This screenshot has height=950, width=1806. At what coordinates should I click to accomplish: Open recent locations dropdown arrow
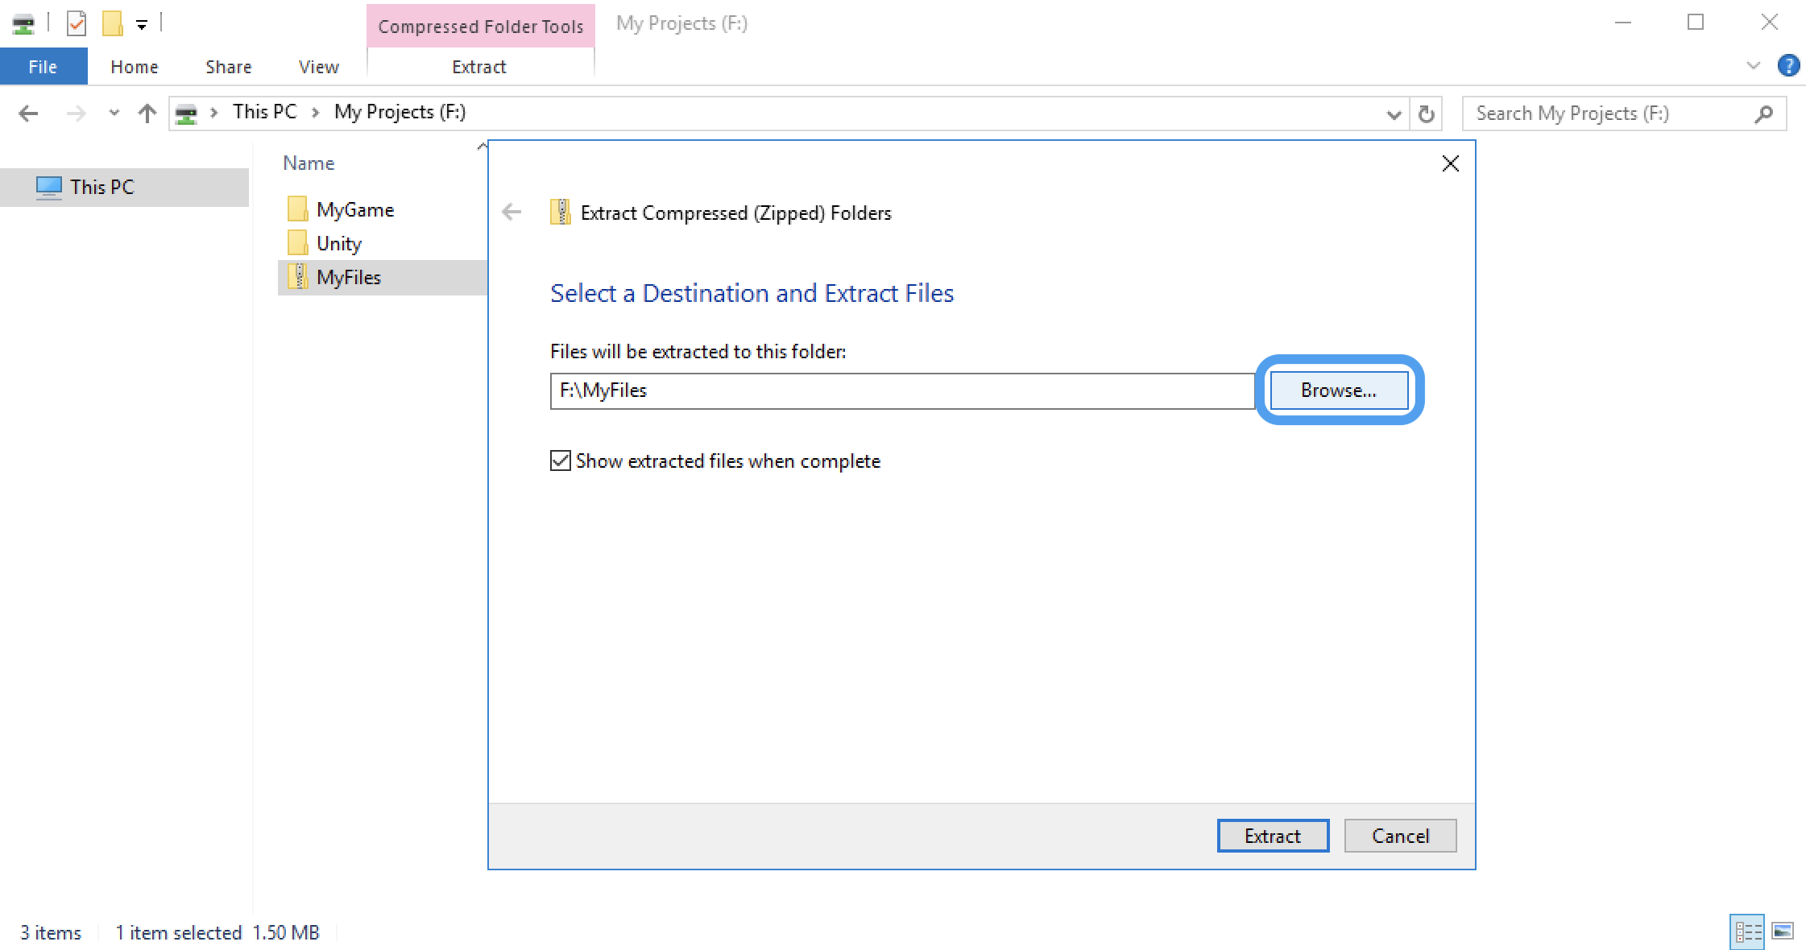[114, 114]
